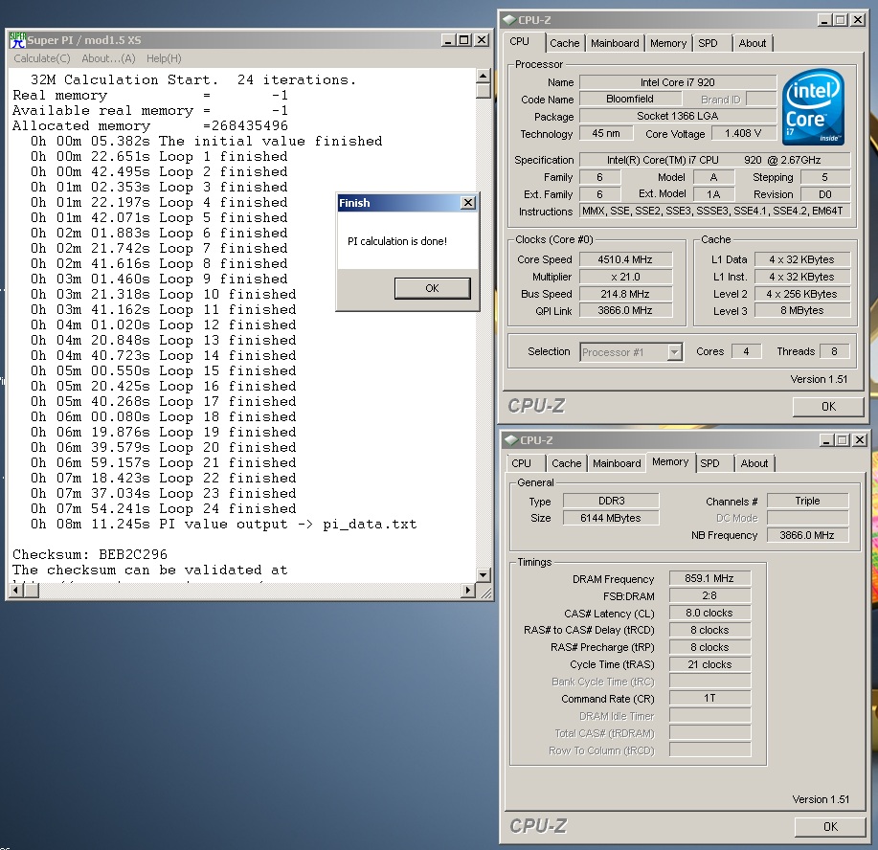
Task: Click the Instructions field listing MMX, SSE
Action: tap(715, 212)
